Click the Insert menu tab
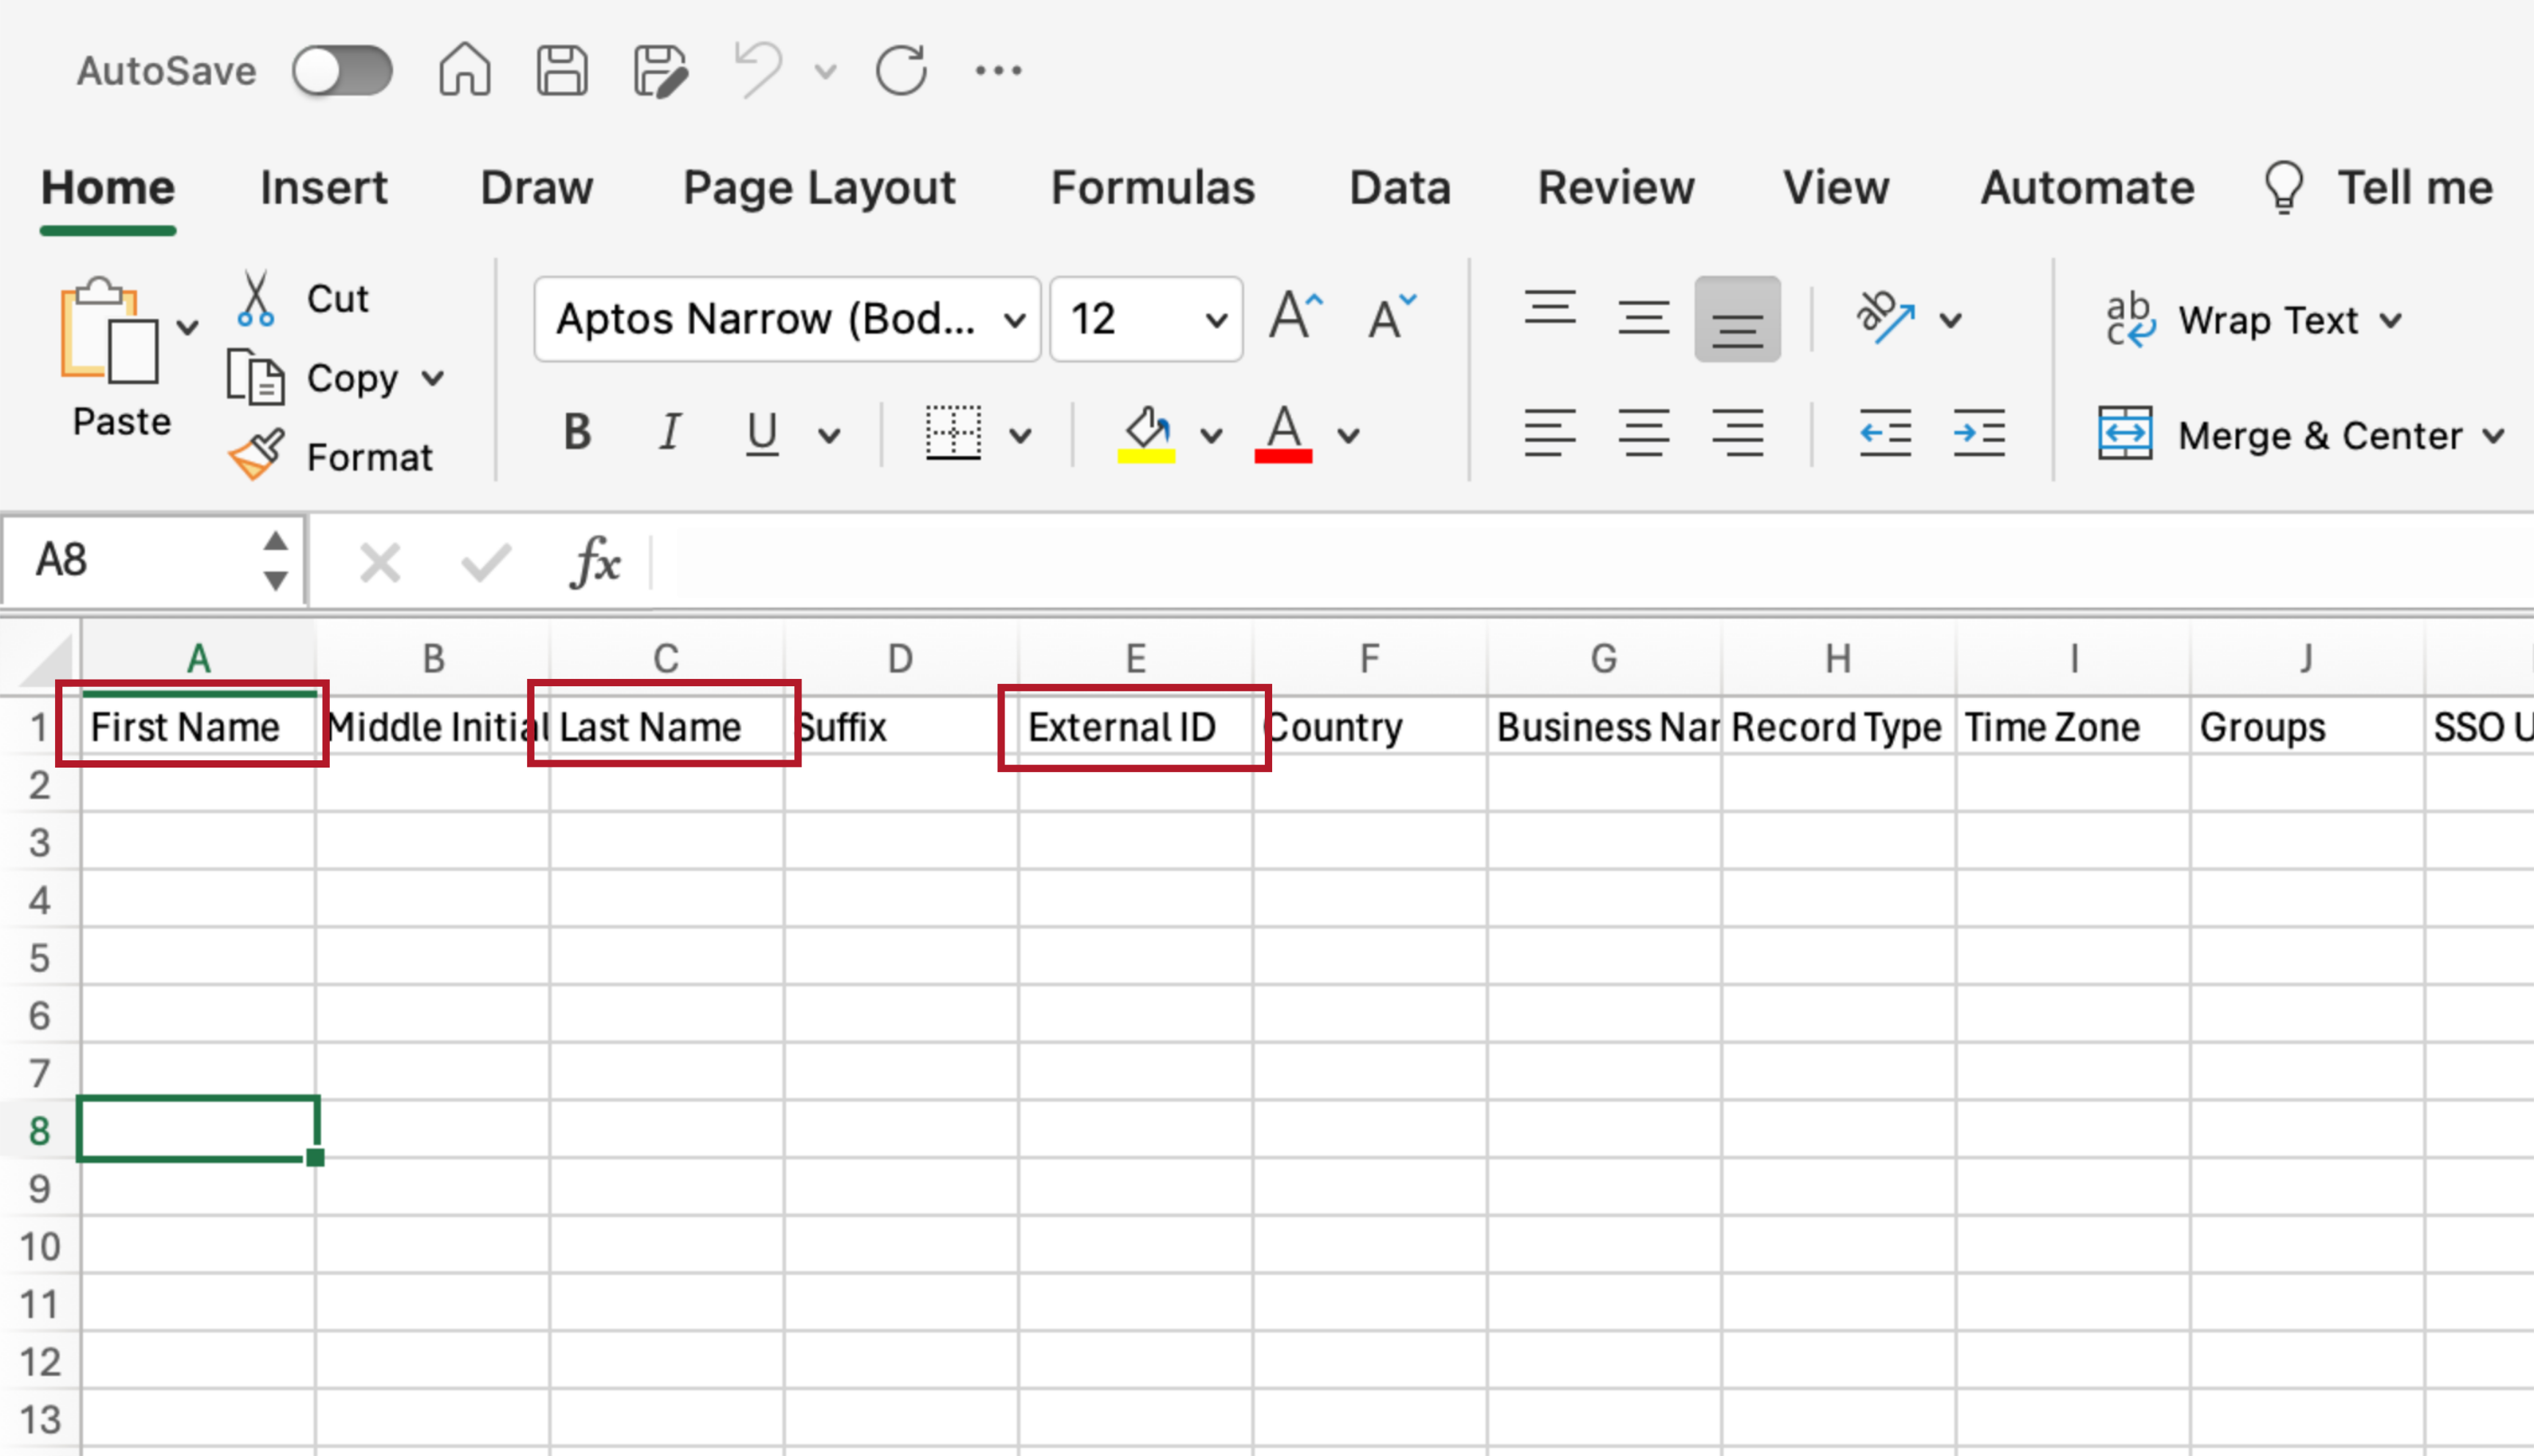This screenshot has height=1456, width=2534. click(x=320, y=186)
